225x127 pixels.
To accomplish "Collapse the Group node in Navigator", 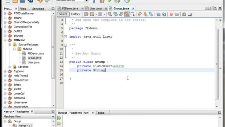I will [x=5, y=121].
